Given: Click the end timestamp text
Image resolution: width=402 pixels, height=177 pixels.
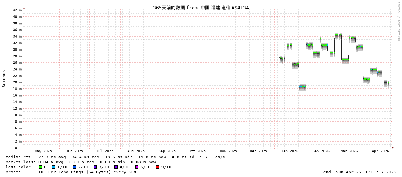Looking at the screenshot, I should [x=359, y=172].
